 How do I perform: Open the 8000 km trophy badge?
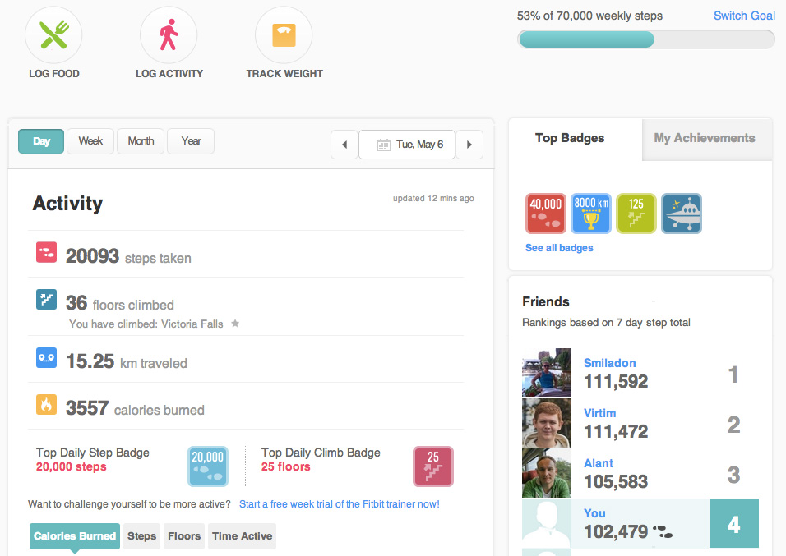[x=591, y=214]
